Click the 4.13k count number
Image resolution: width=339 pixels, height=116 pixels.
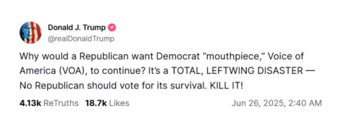30,103
